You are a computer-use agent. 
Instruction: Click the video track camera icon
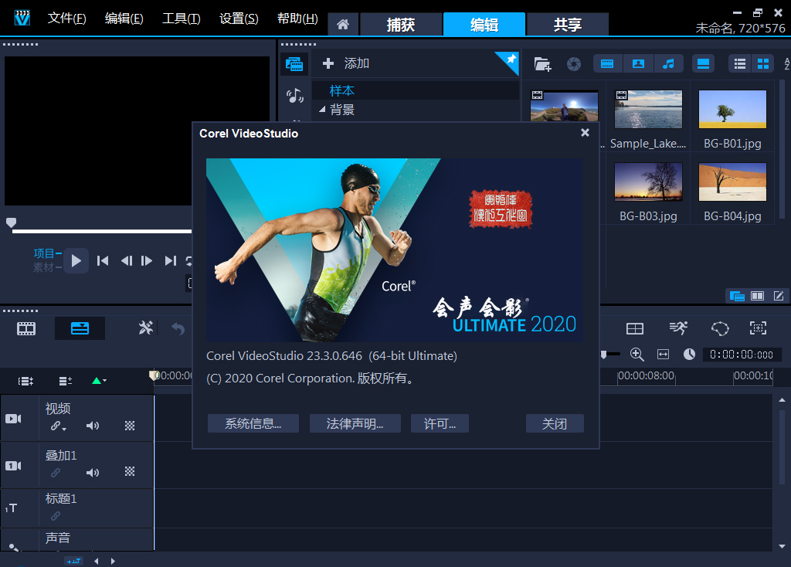pos(13,419)
